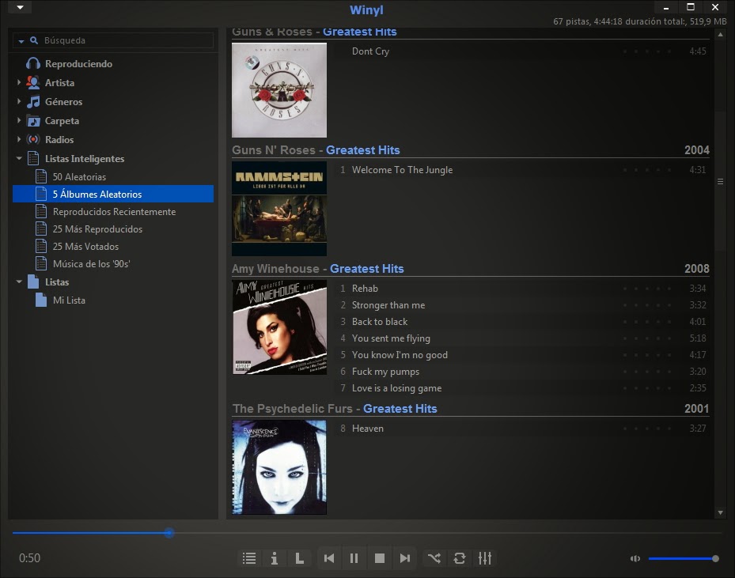Image resolution: width=735 pixels, height=578 pixels.
Task: Pause the current playback
Action: (x=354, y=558)
